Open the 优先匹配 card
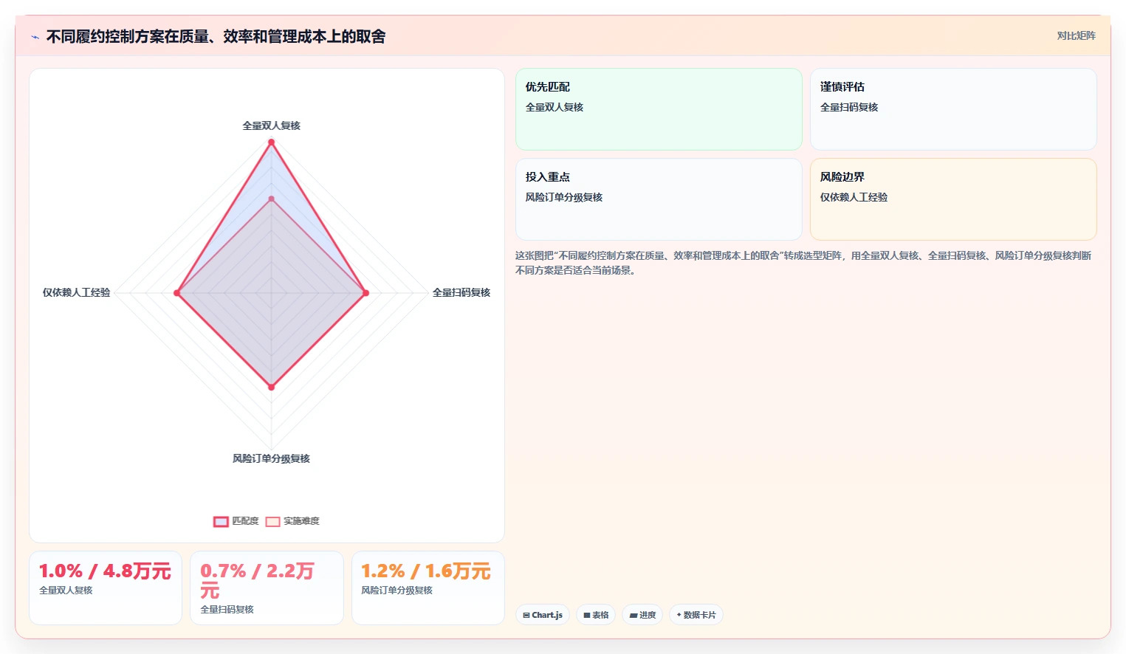Viewport: 1126px width, 654px height. [659, 109]
